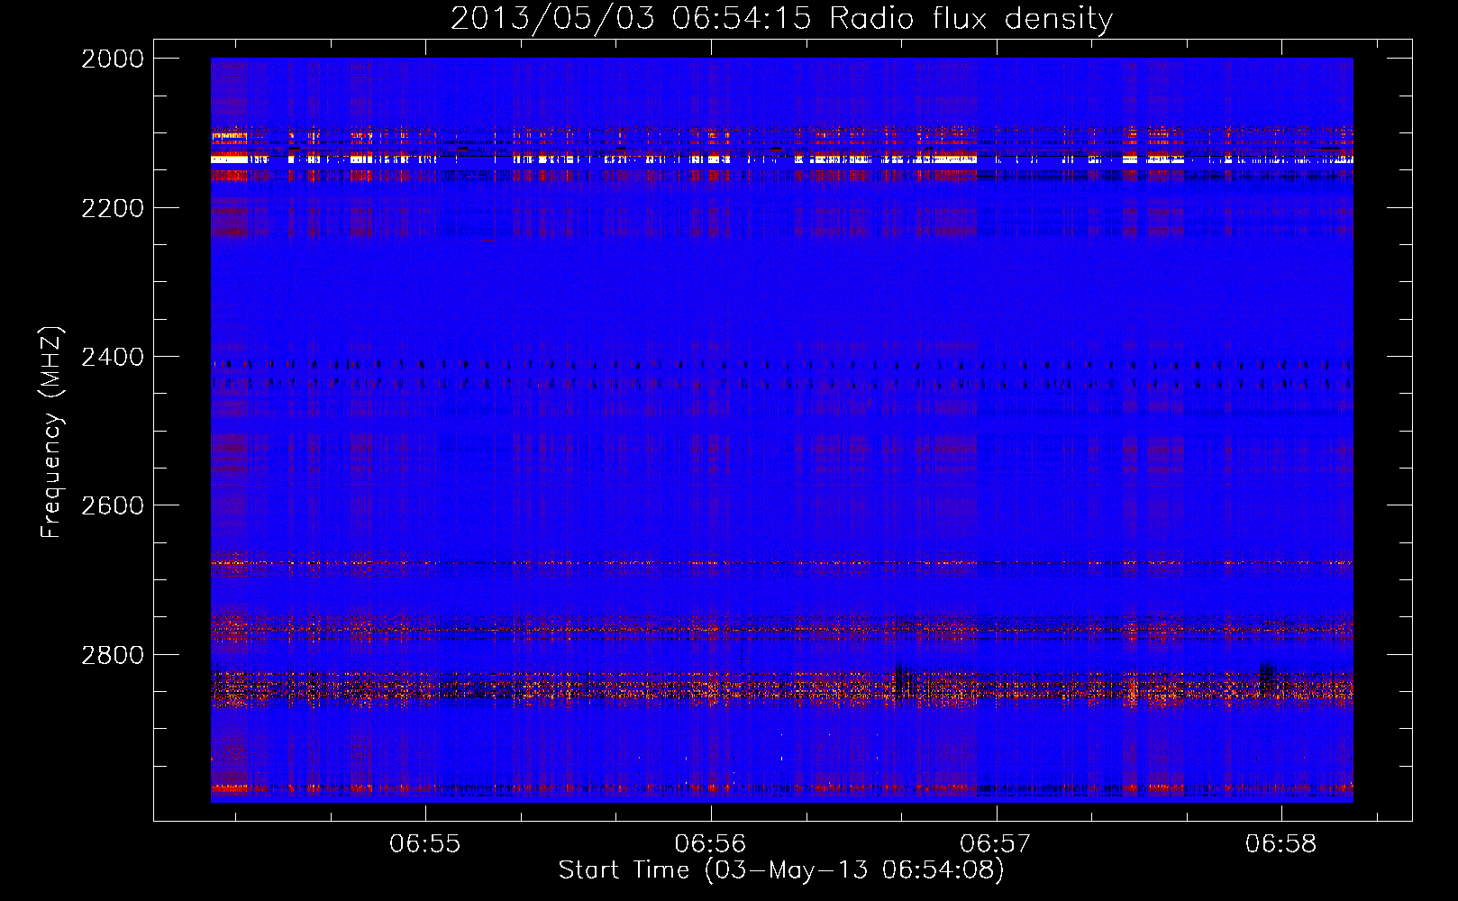Click the plot title 'Radio flux density'

[971, 19]
